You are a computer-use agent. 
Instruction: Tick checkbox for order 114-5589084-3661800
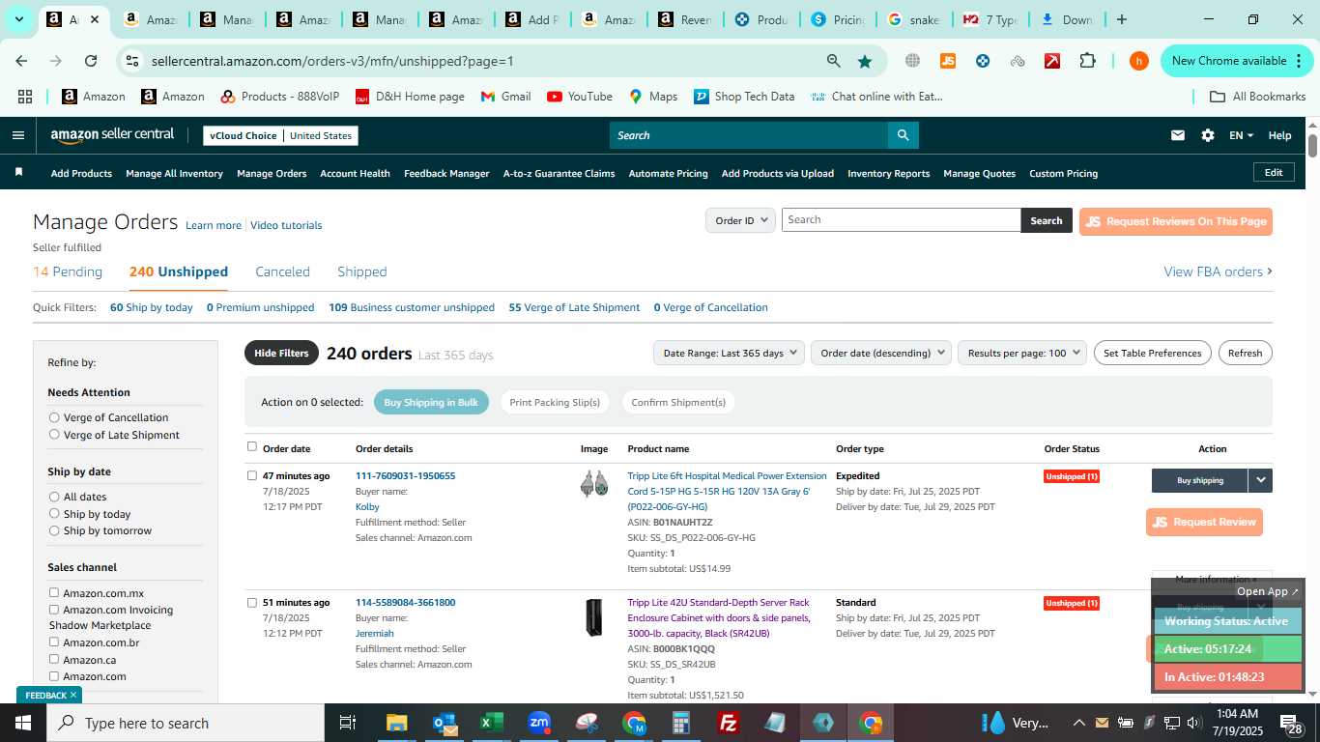pos(252,602)
